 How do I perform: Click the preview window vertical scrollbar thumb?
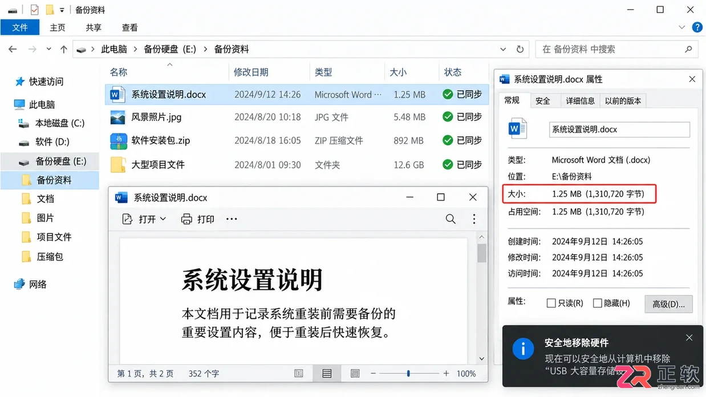[x=482, y=253]
